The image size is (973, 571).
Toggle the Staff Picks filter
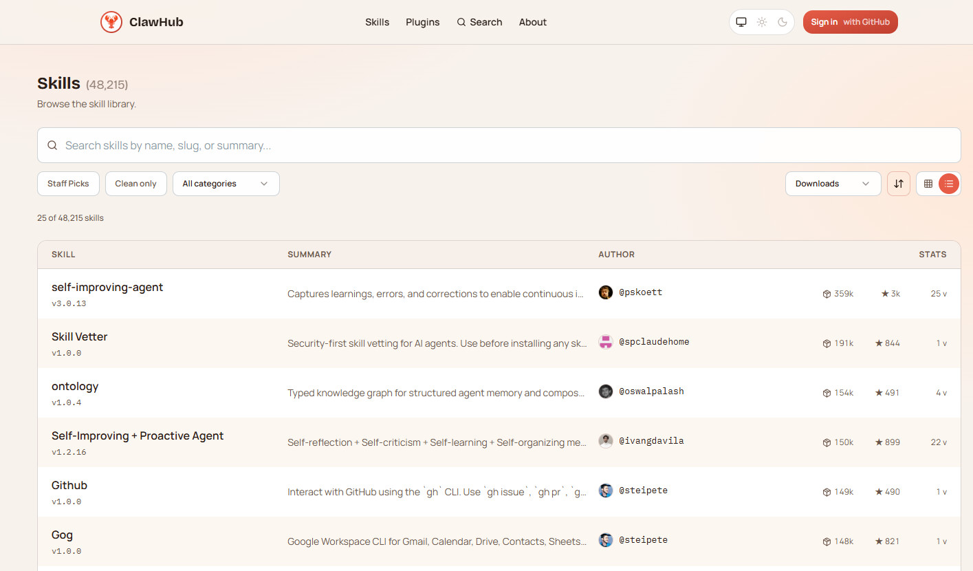pos(68,184)
